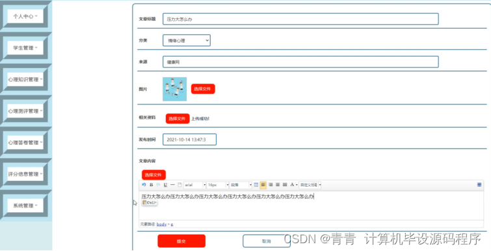The width and height of the screenshot is (491, 251).
Task: Click the 相关资料 label
Action: (x=147, y=117)
